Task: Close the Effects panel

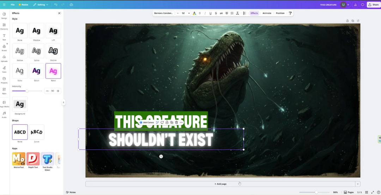Action: pyautogui.click(x=59, y=13)
